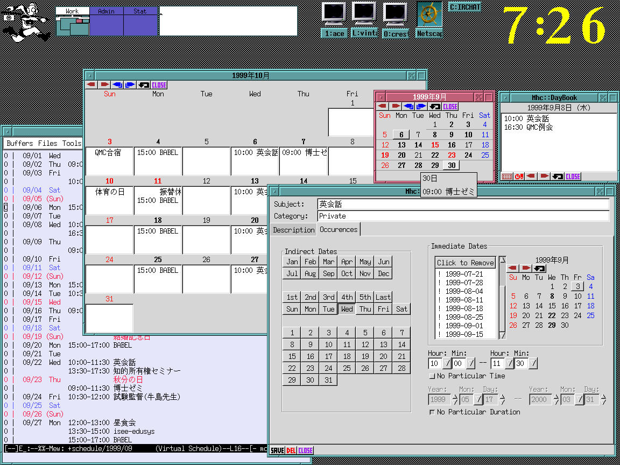Click the Click to Remove header button

coord(466,263)
